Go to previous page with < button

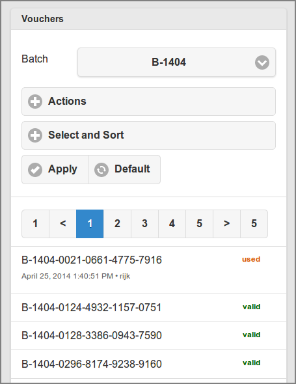(x=62, y=224)
